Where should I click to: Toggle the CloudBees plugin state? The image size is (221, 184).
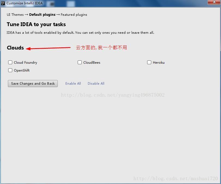pyautogui.click(x=80, y=62)
